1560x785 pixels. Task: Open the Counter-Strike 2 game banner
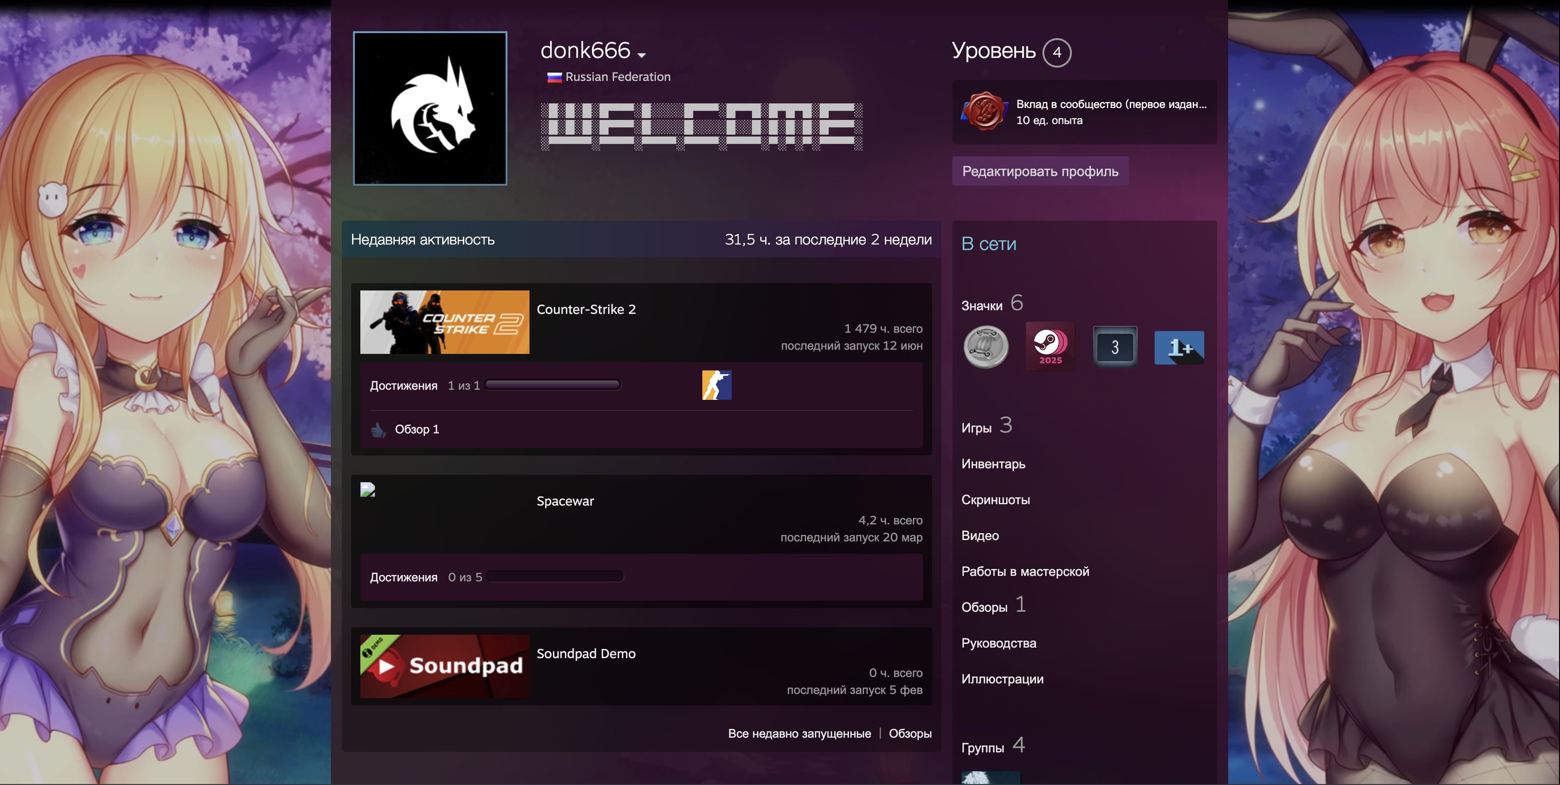(x=444, y=322)
